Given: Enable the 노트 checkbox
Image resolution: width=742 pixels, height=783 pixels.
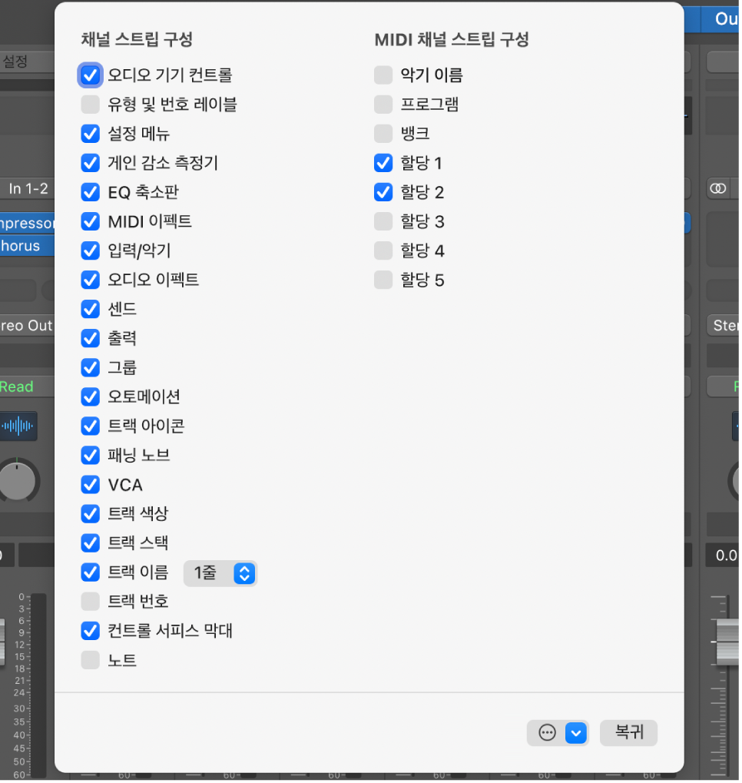Looking at the screenshot, I should 91,660.
